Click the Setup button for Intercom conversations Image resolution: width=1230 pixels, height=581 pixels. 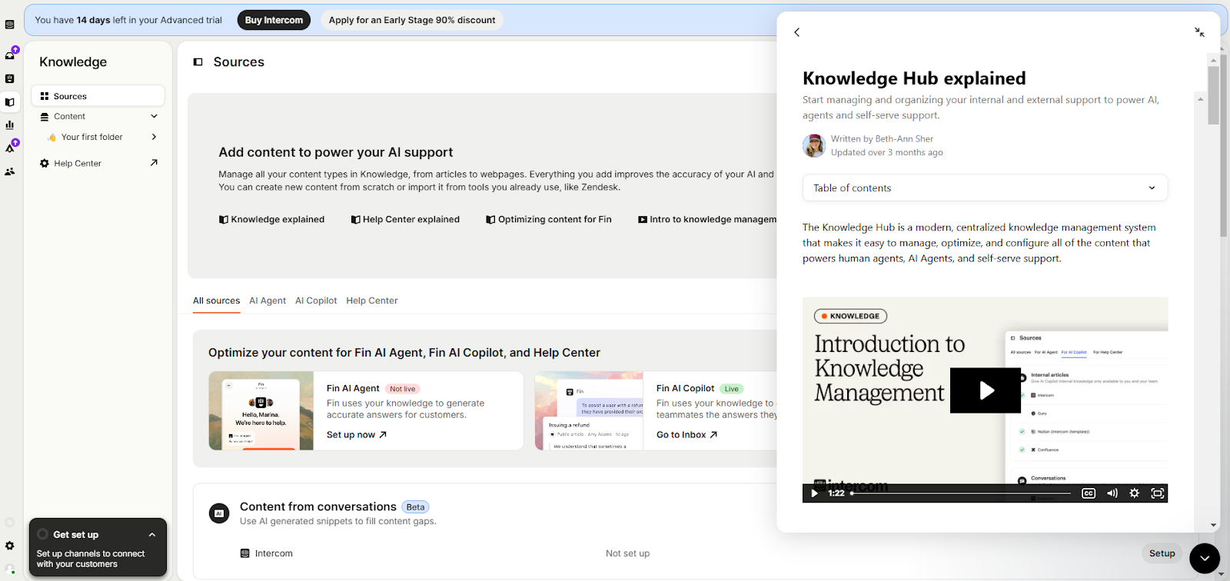(1162, 553)
